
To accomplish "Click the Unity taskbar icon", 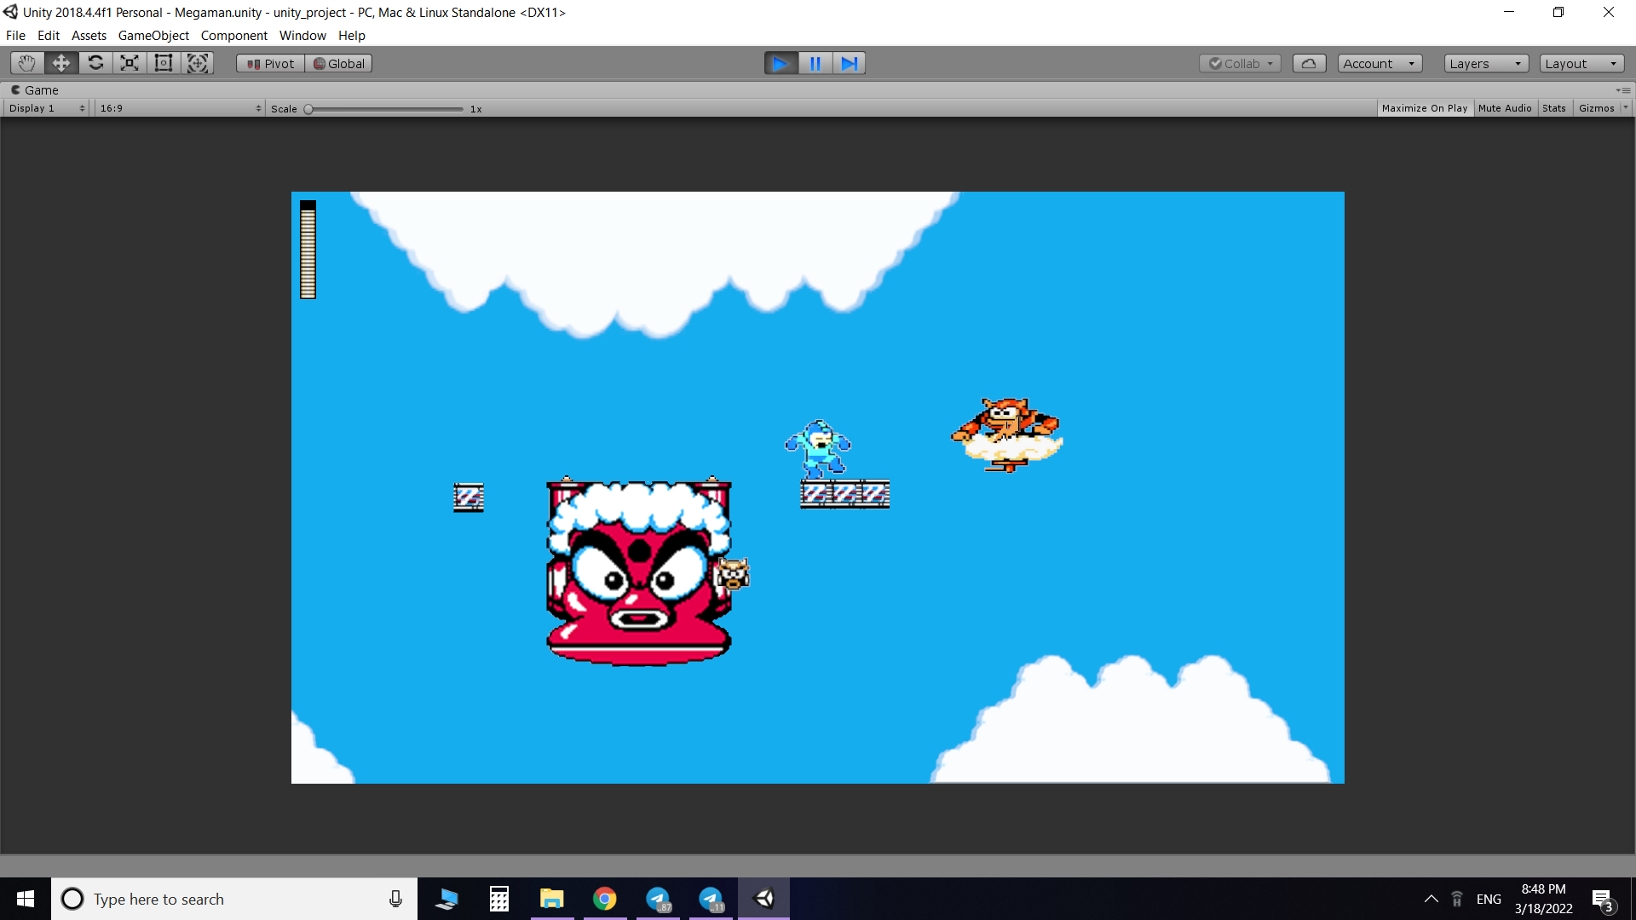I will point(764,899).
